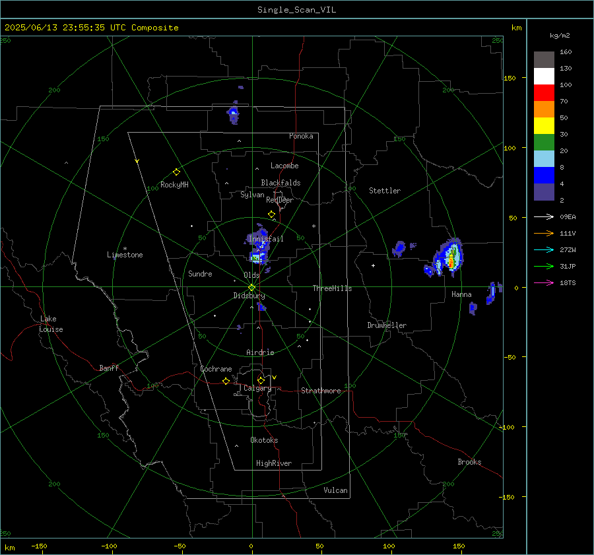Click the Hanna town label
Viewport: 594px width, 555px height.
coord(461,294)
